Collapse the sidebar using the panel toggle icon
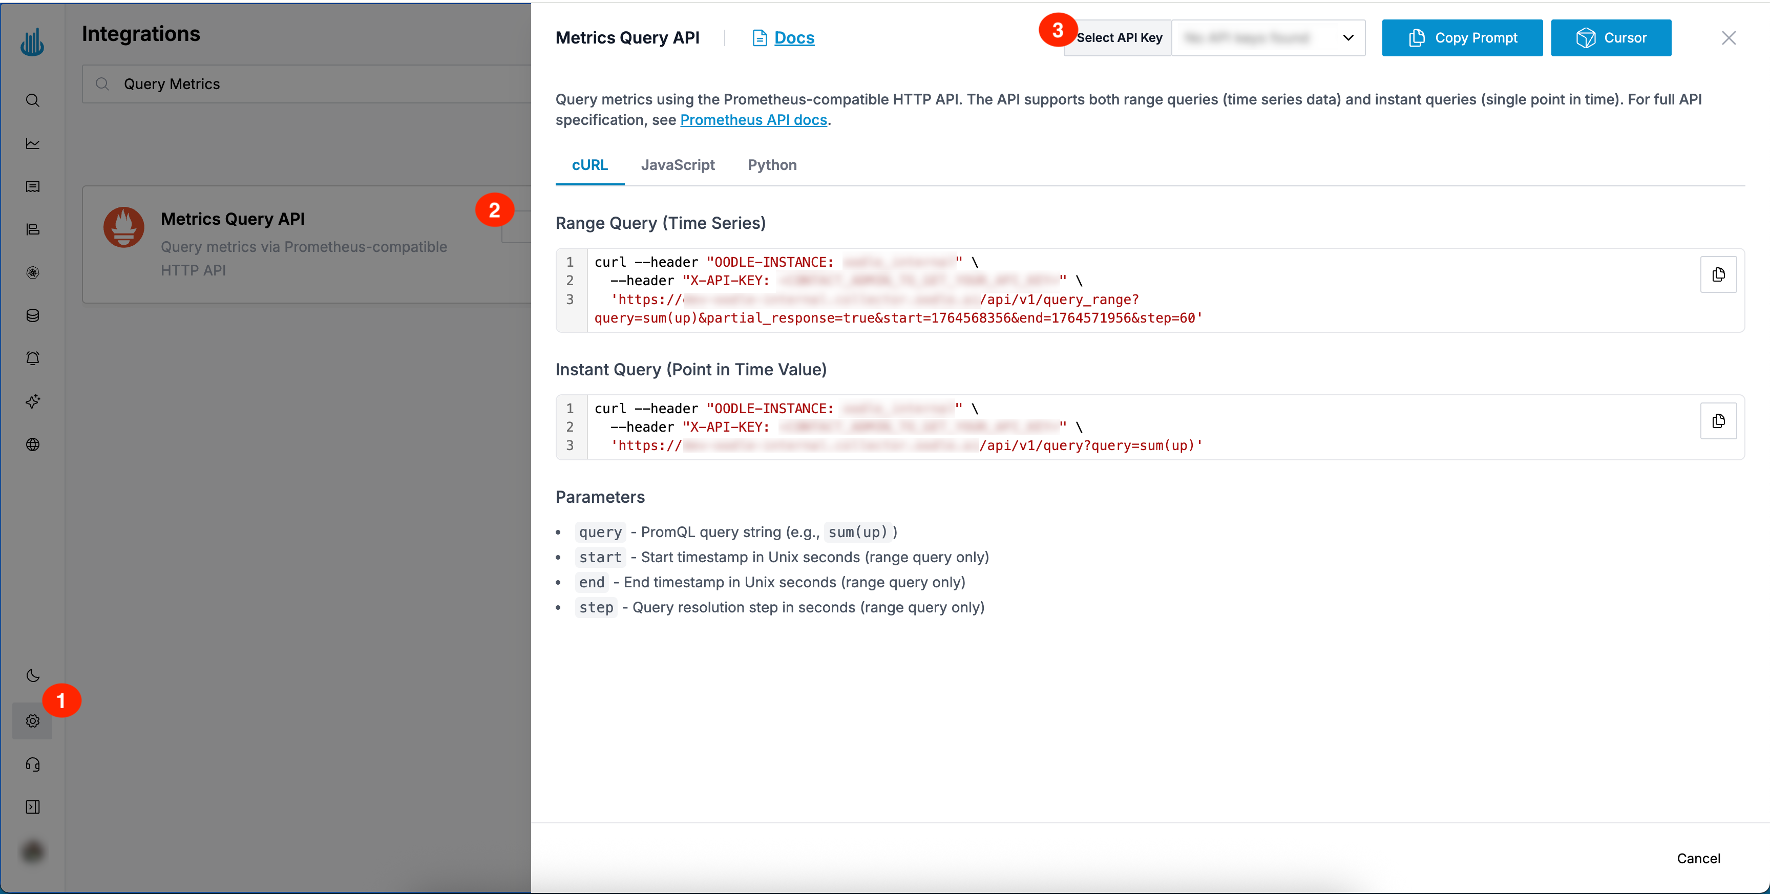 [32, 807]
